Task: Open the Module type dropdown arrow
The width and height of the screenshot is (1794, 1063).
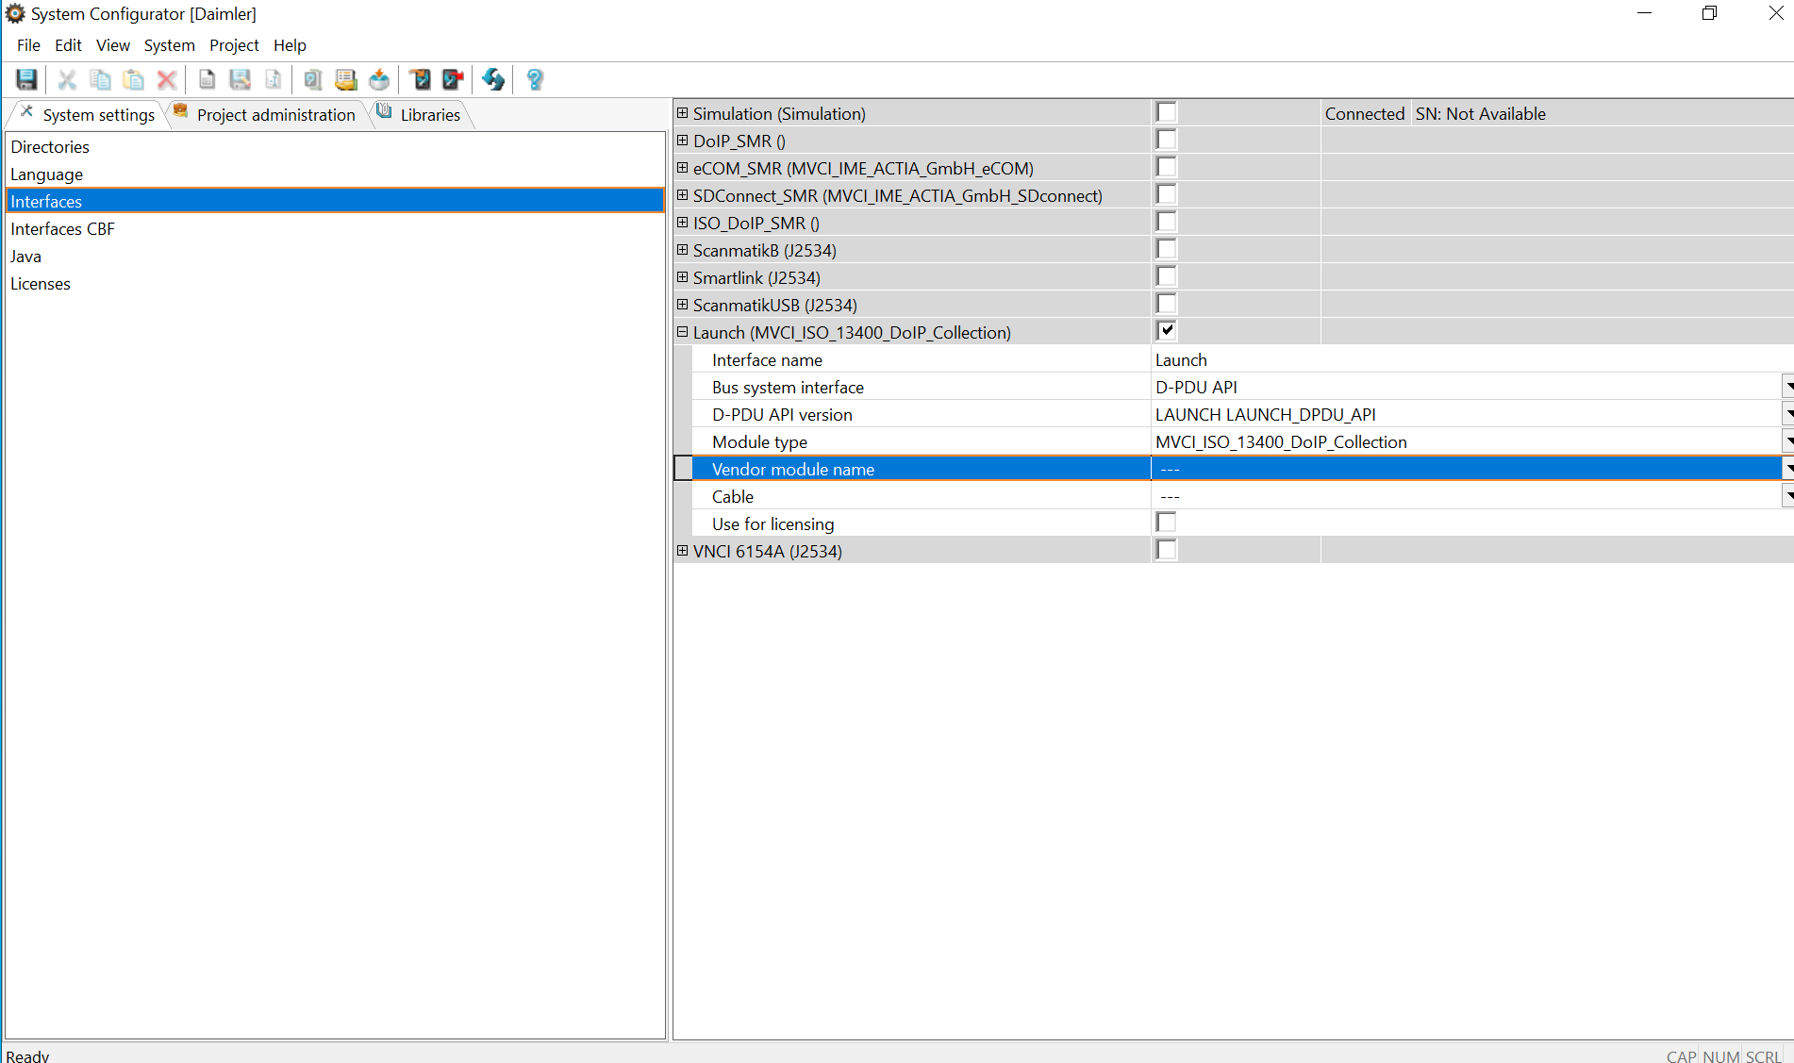Action: 1787,441
